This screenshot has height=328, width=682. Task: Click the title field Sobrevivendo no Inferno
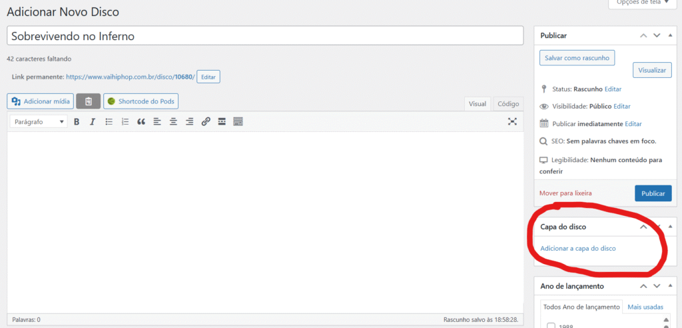[265, 36]
